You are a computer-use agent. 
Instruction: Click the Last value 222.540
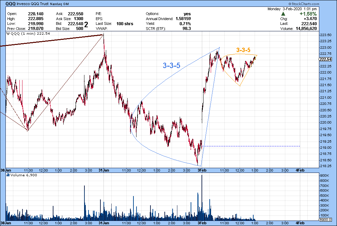[x=309, y=23]
